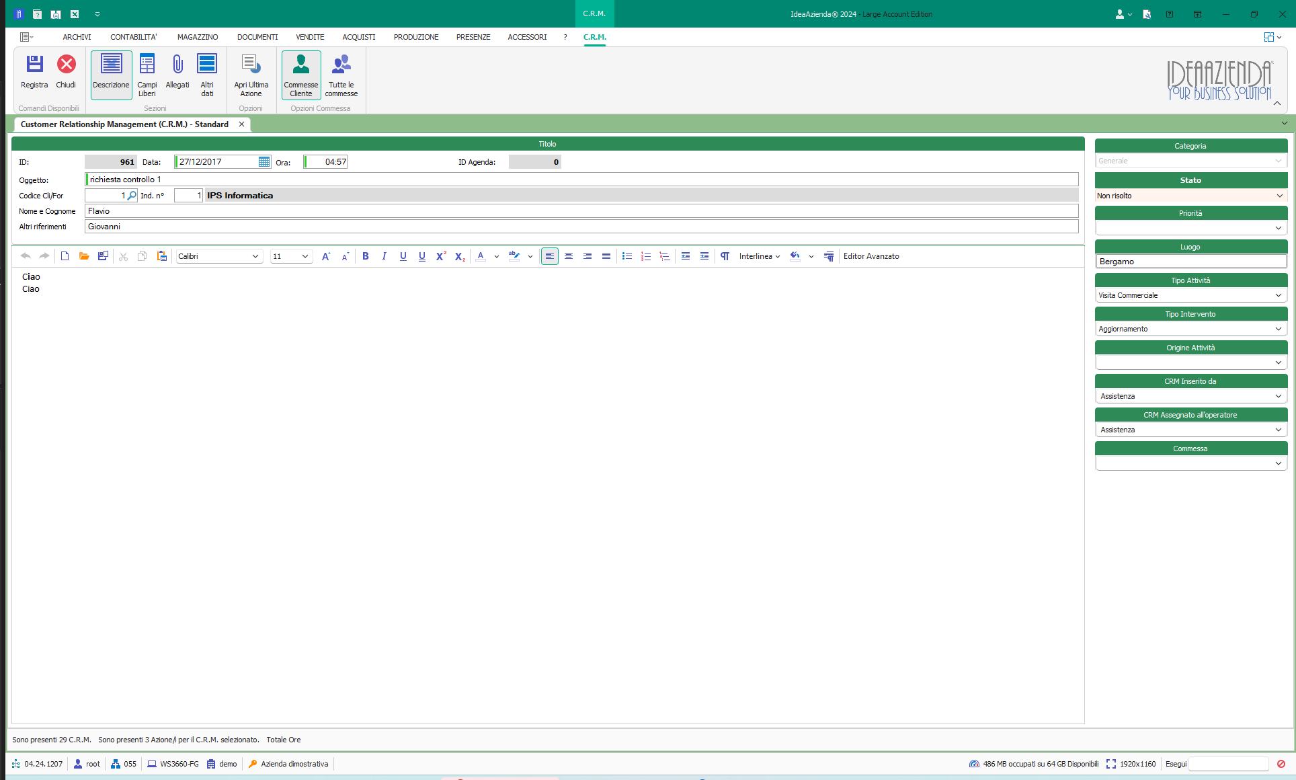The width and height of the screenshot is (1296, 780).
Task: Open the PRODUZIONE menu
Action: point(416,37)
